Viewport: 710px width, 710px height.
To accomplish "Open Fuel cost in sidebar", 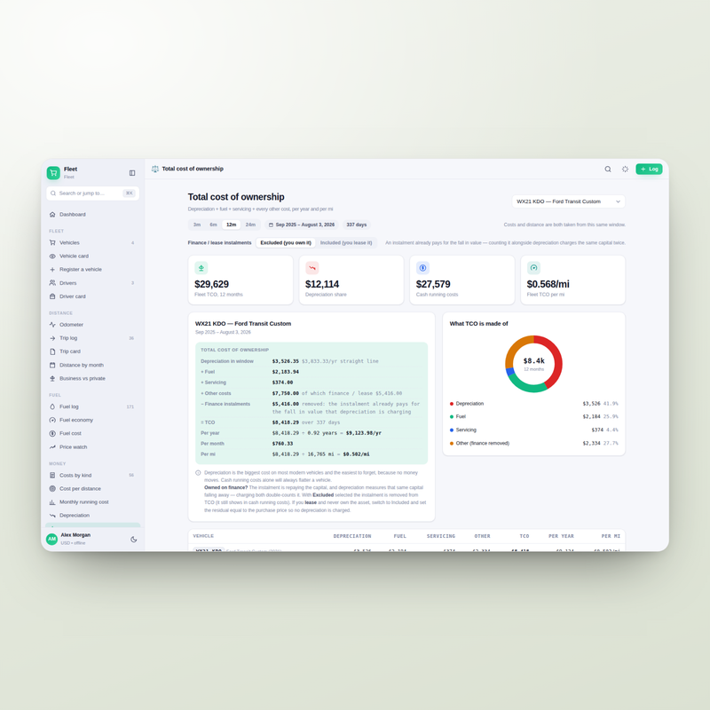I will pos(93,433).
